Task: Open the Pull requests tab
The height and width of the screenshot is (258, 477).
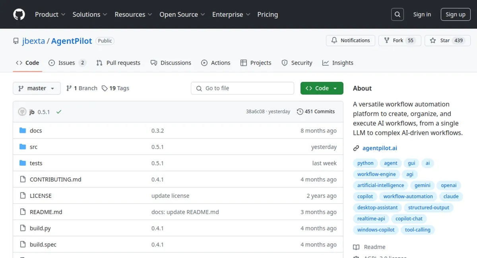Action: (x=118, y=63)
